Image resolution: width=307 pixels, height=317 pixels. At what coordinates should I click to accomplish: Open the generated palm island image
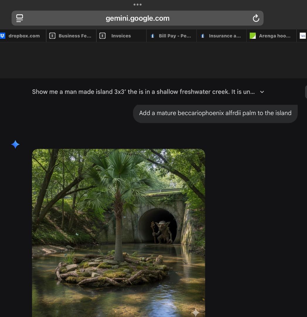(118, 232)
